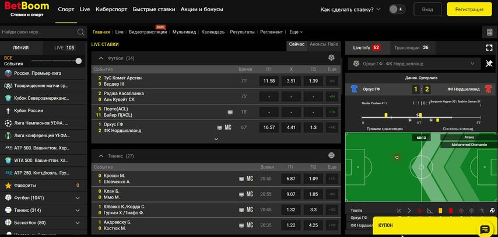Open Календарь link
Viewport: 498px width, 237px height.
213,32
